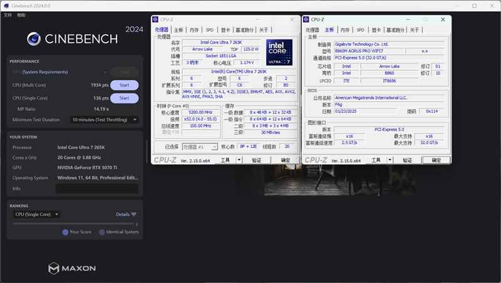Click the left CPU-Z window title icon
Screen dimensions: 501x283
point(155,19)
